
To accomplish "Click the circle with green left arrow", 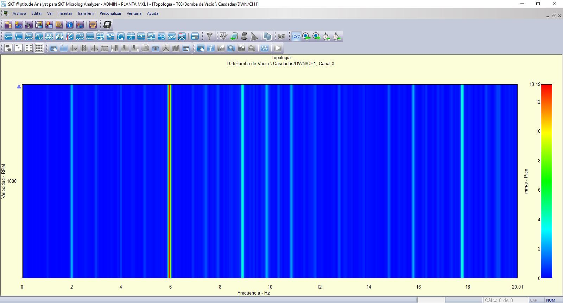I will (x=306, y=36).
